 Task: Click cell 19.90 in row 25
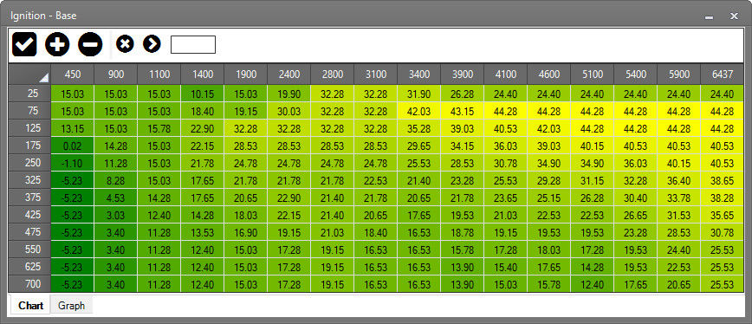[289, 94]
